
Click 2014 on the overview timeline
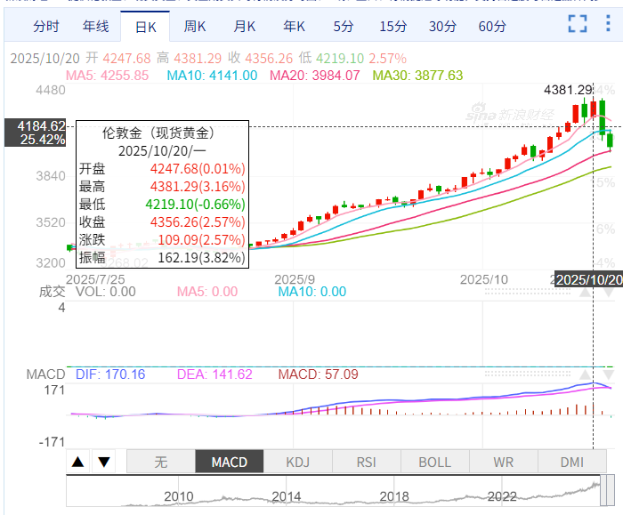click(287, 496)
